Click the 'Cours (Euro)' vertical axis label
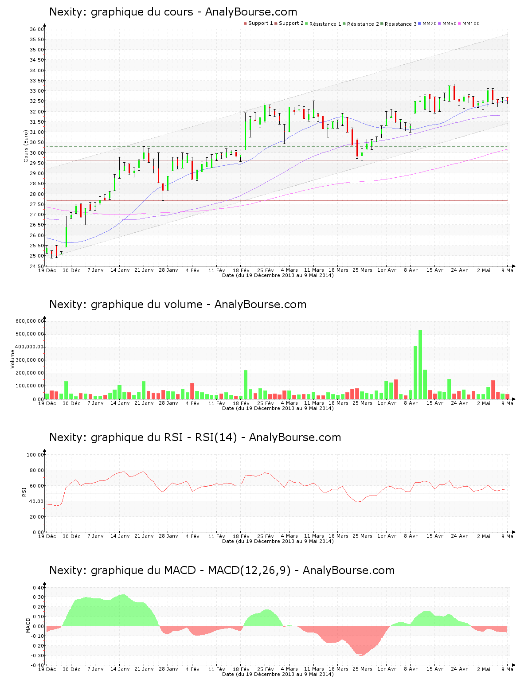 [x=26, y=146]
